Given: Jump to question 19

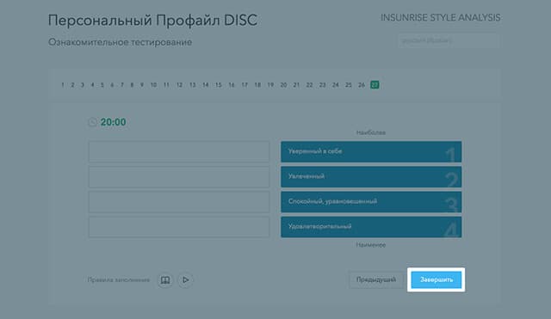Looking at the screenshot, I should 270,85.
